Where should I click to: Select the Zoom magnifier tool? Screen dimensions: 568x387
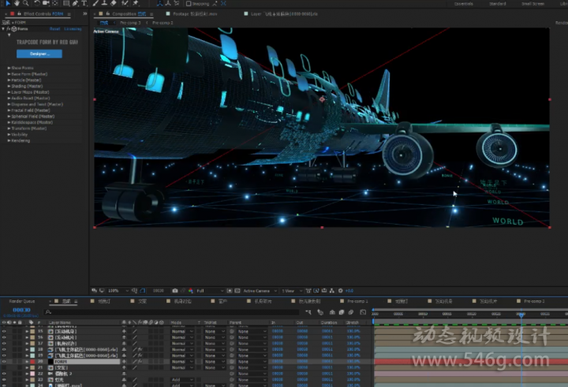click(26, 3)
